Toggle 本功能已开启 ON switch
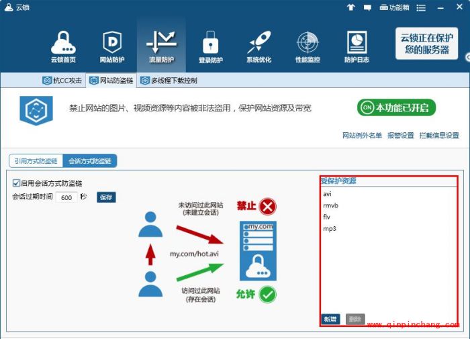This screenshot has height=339, width=470. click(x=396, y=107)
